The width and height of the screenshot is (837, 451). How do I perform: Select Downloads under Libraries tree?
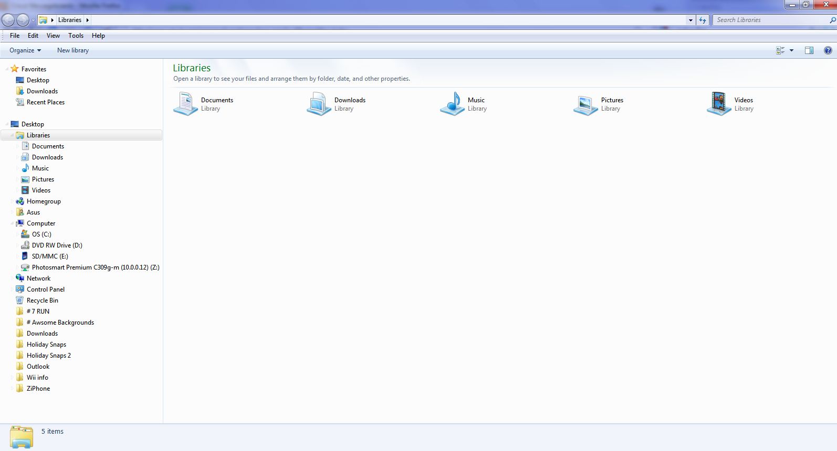point(47,157)
